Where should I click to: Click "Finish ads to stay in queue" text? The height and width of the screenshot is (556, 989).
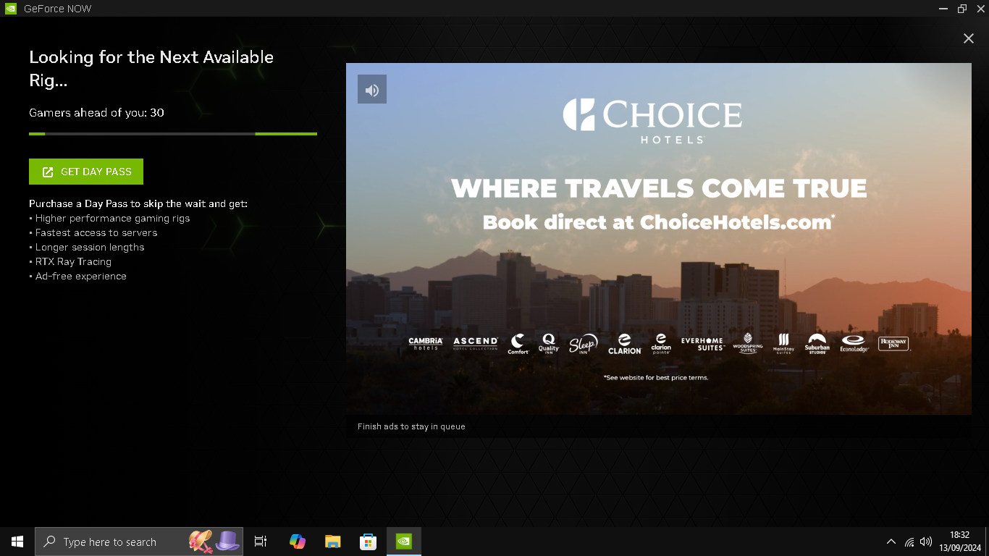click(x=411, y=426)
